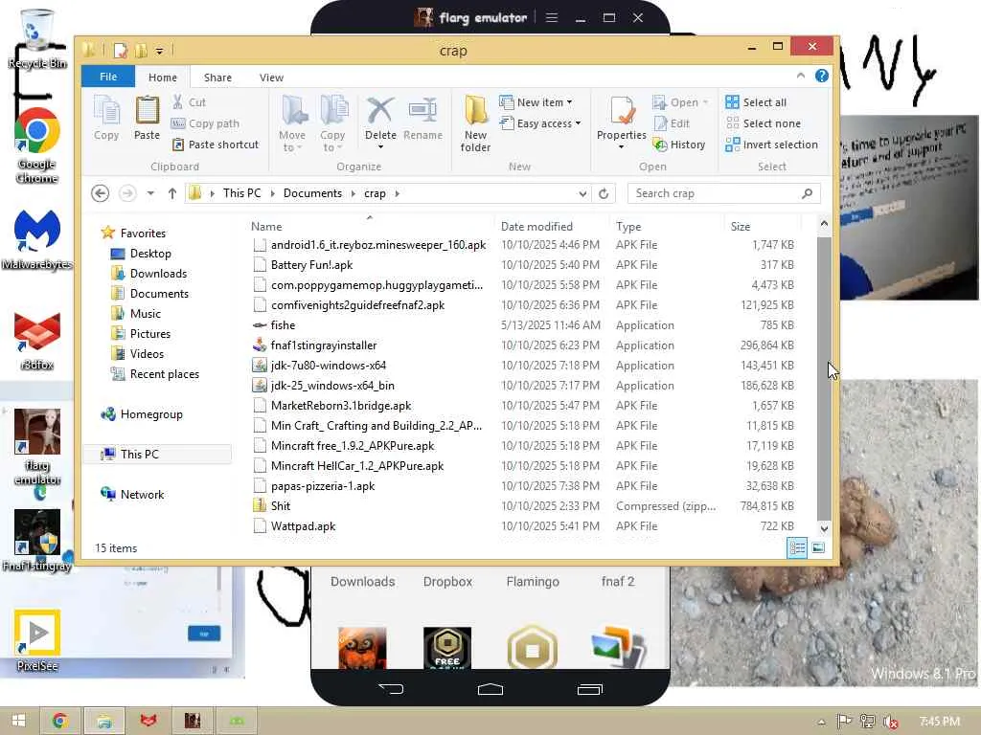The width and height of the screenshot is (981, 735).
Task: Select Downloads in the navigation pane
Action: point(158,273)
